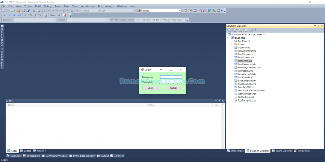The width and height of the screenshot is (325, 162).
Task: Click the Value column header in Autos
Action: tap(180, 105)
